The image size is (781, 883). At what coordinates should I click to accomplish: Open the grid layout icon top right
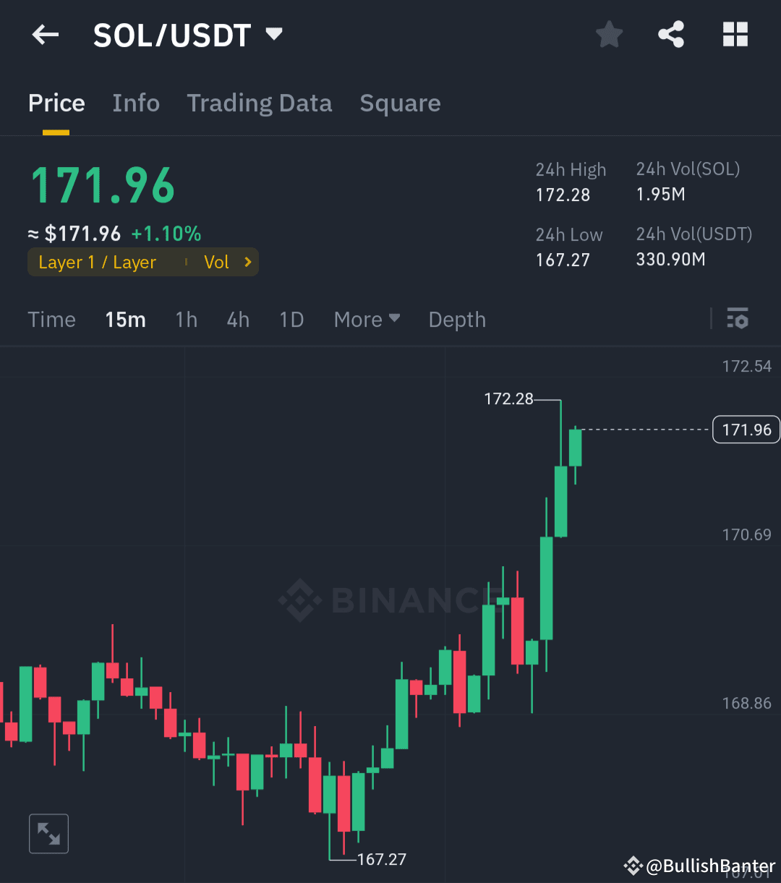tap(735, 34)
